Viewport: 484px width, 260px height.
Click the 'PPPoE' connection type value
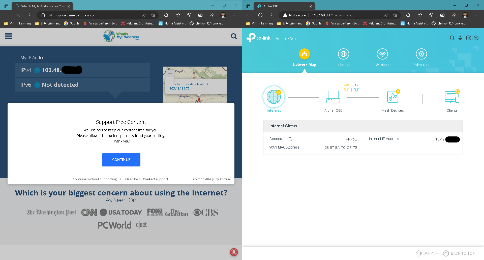tap(351, 139)
